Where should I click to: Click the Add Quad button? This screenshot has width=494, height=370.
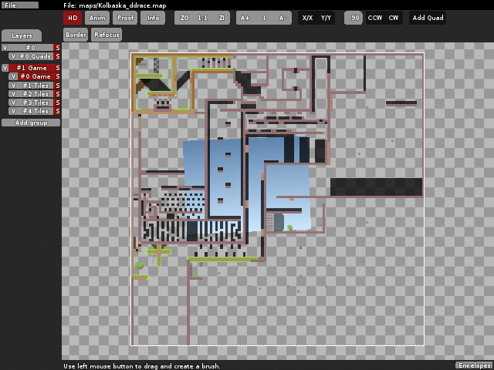tap(428, 18)
